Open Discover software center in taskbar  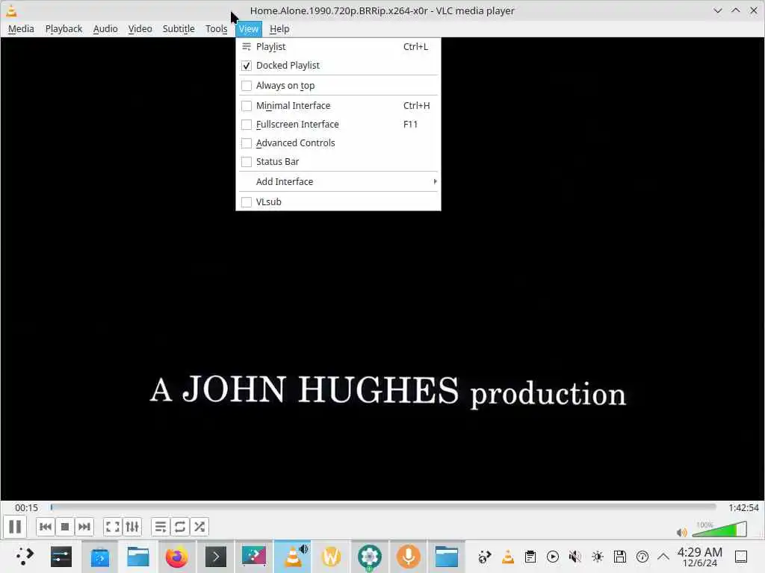[x=99, y=557]
